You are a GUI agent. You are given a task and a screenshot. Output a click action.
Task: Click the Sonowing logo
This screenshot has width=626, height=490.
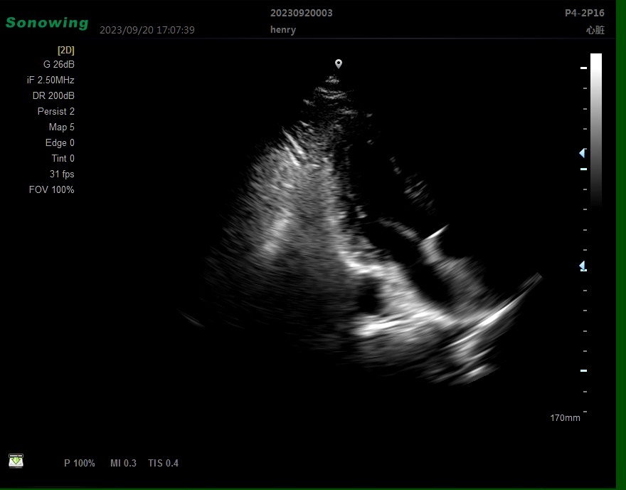coord(47,23)
